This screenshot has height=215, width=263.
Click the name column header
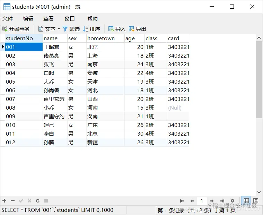point(55,38)
